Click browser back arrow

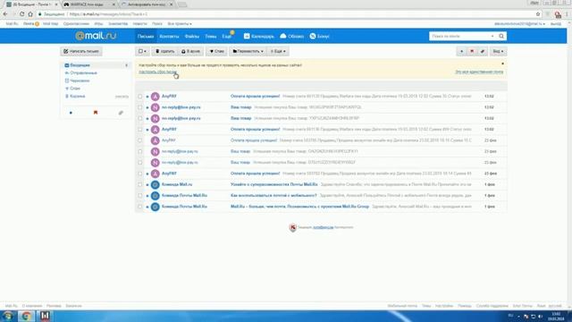pos(5,14)
